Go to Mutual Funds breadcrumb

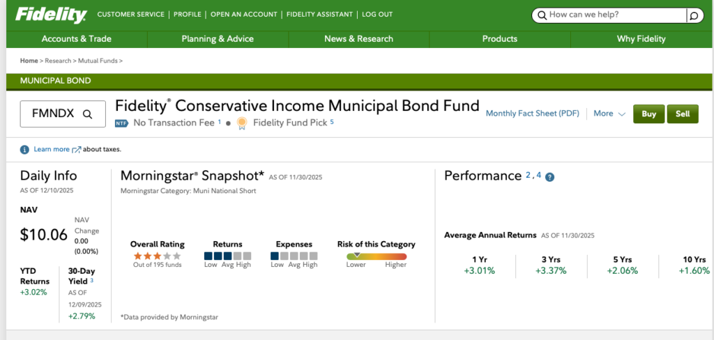click(99, 61)
